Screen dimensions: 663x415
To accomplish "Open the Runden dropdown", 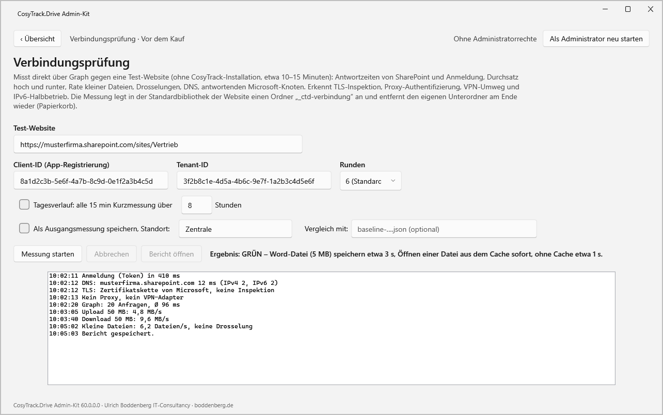I will [370, 181].
